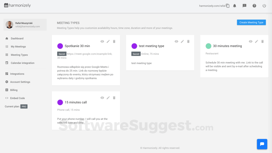The image size is (272, 153).
Task: Select Embed Code in the sidebar
Action: [x=18, y=98]
